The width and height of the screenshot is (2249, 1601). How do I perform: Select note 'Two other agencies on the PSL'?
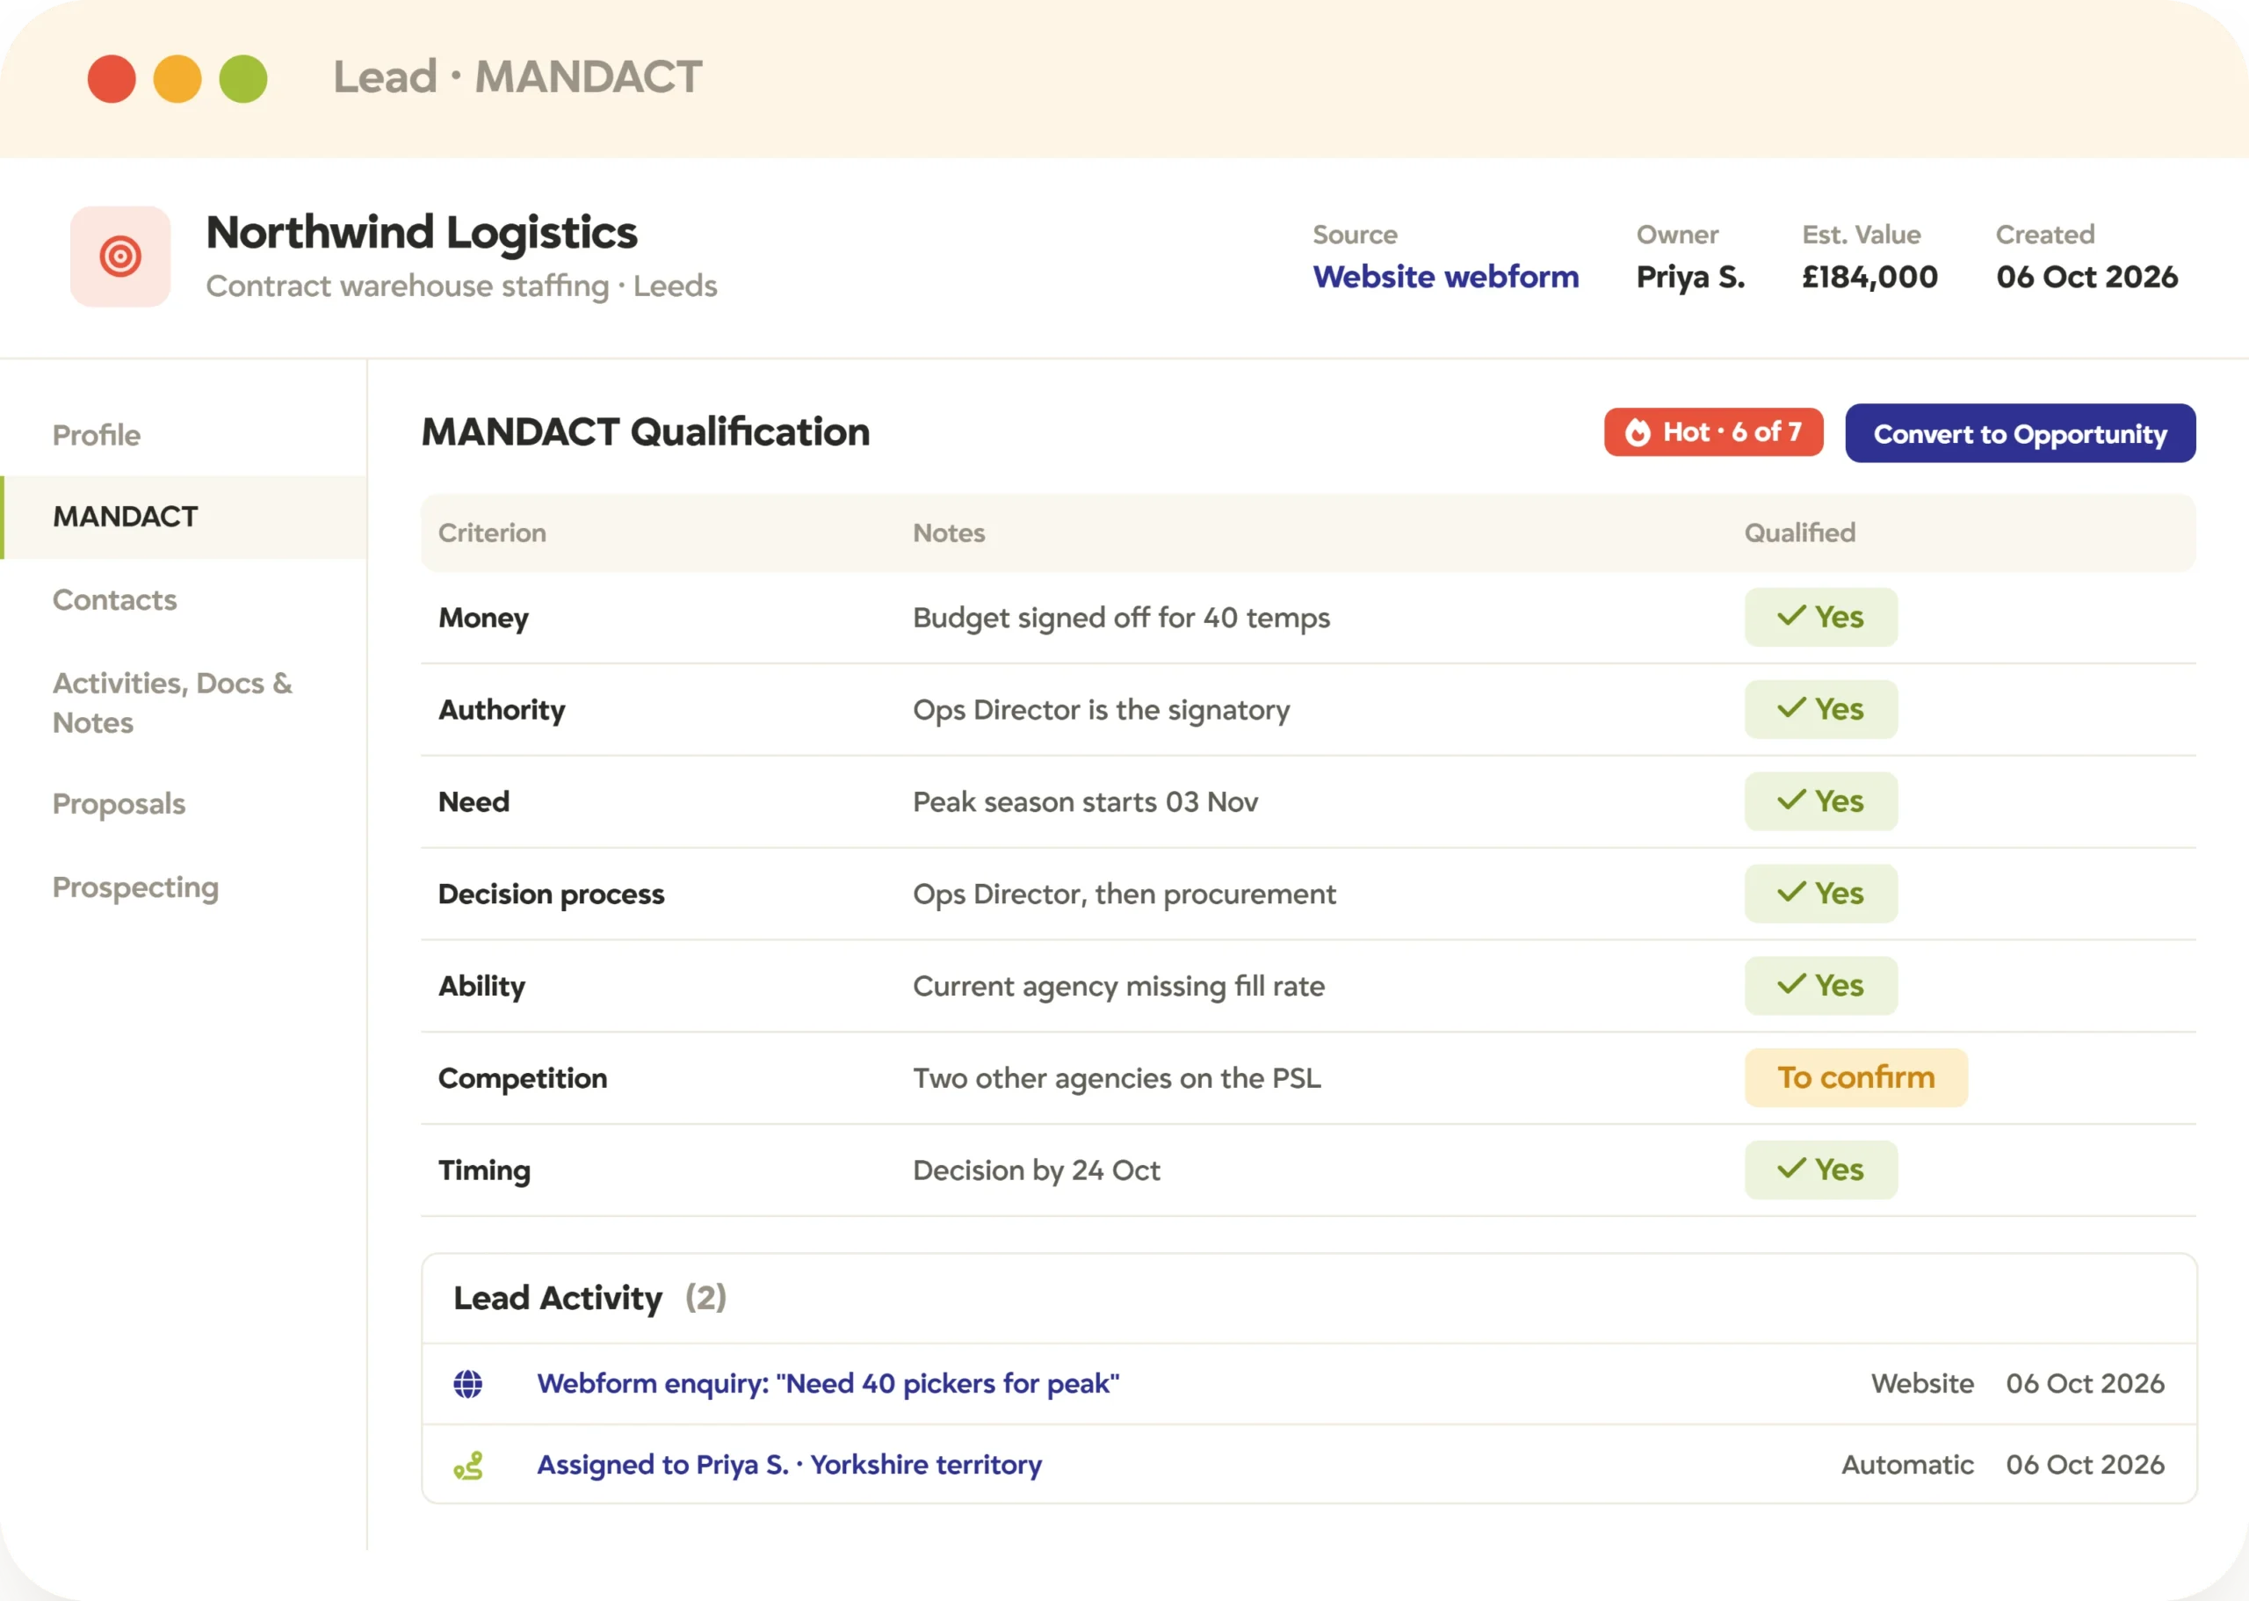pyautogui.click(x=1117, y=1078)
